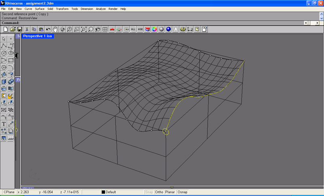Click the HIDE objects button
The width and height of the screenshot is (324, 196).
click(140, 29)
